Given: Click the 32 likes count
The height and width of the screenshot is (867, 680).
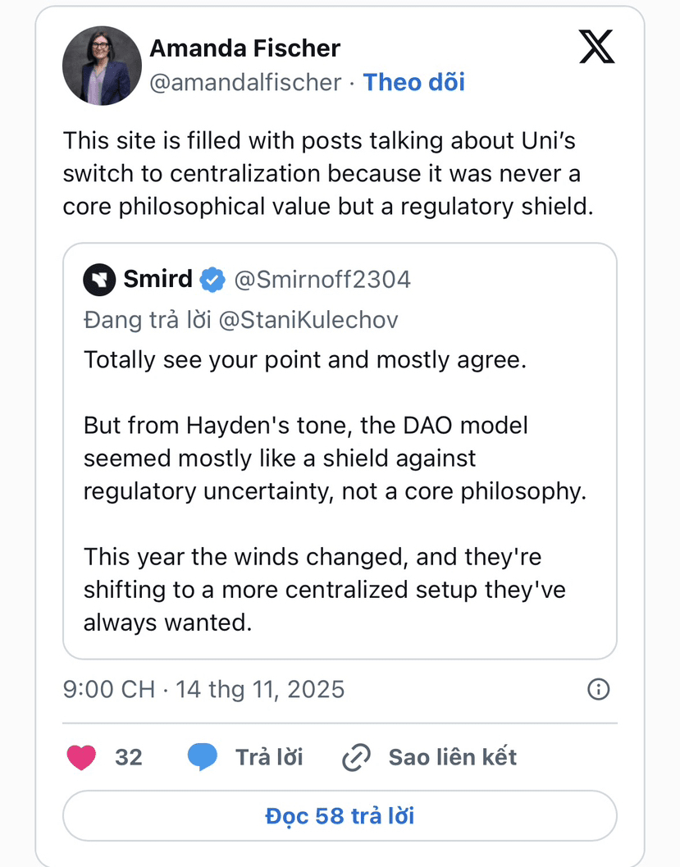Looking at the screenshot, I should click(x=129, y=757).
